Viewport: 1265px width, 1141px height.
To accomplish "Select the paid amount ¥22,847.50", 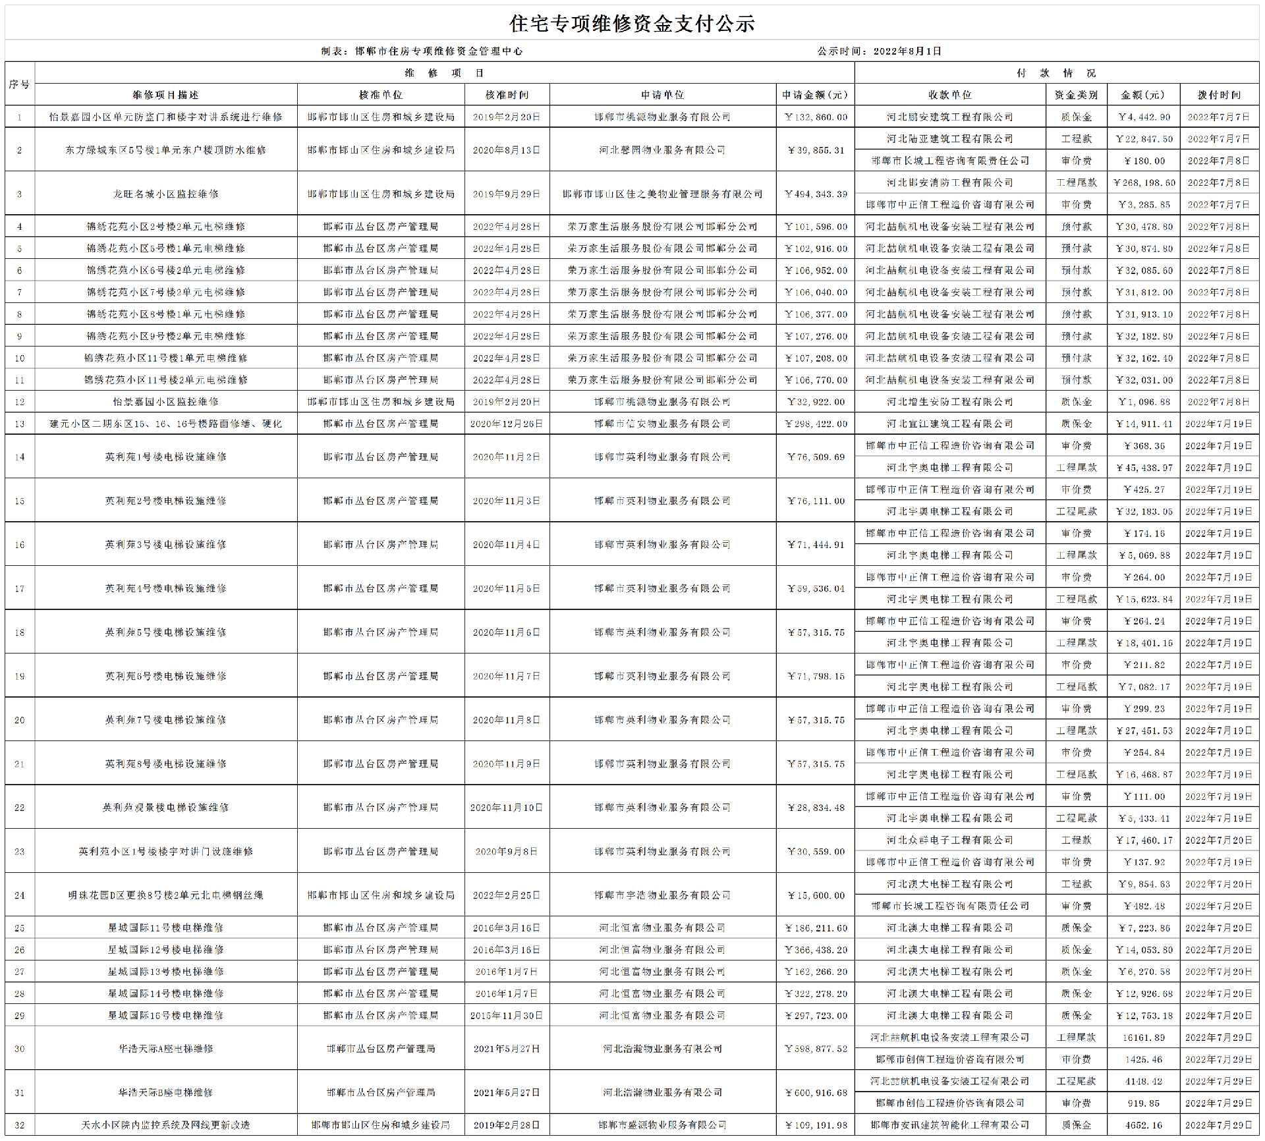I will (x=1144, y=139).
